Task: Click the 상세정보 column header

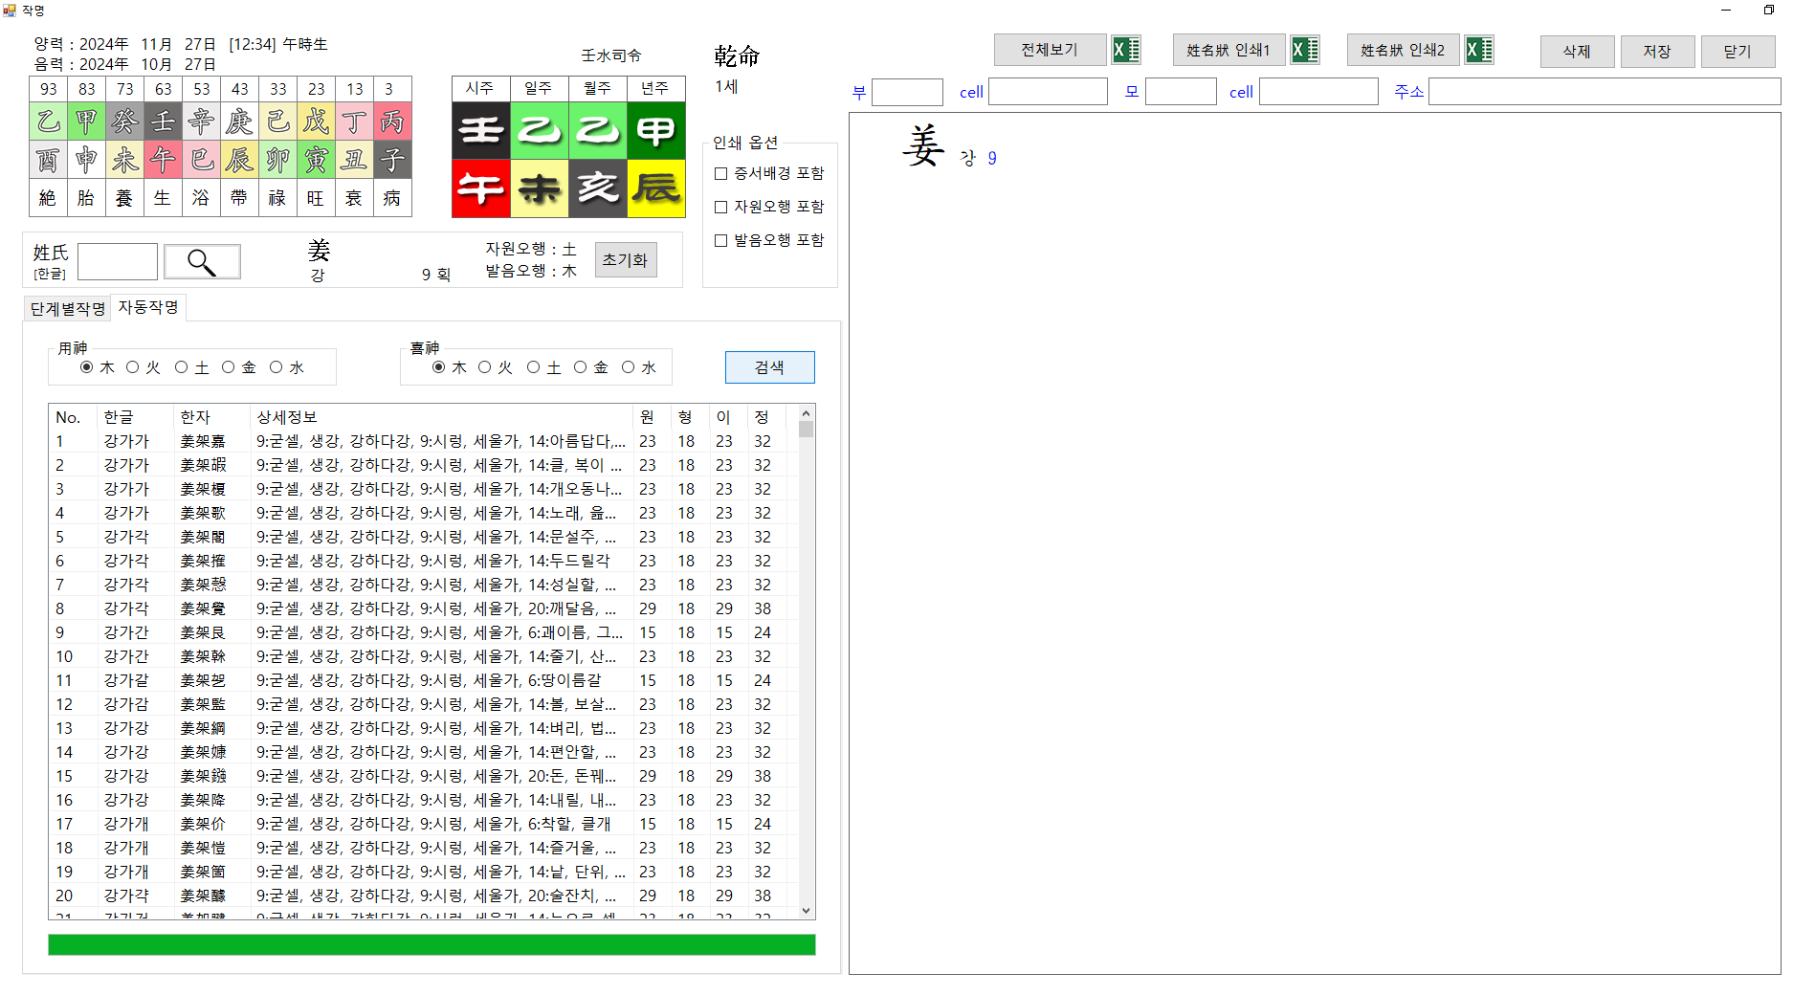Action: (442, 417)
